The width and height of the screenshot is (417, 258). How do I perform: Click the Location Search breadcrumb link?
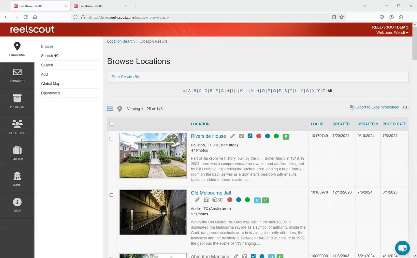pos(121,41)
